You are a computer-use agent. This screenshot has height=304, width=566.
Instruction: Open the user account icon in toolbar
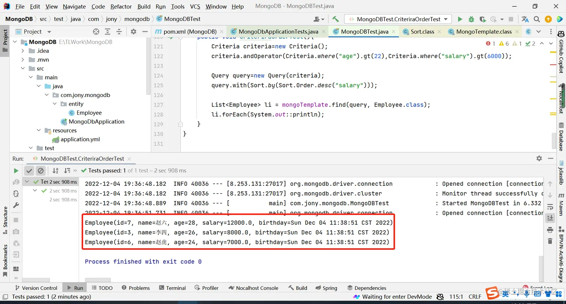319,19
